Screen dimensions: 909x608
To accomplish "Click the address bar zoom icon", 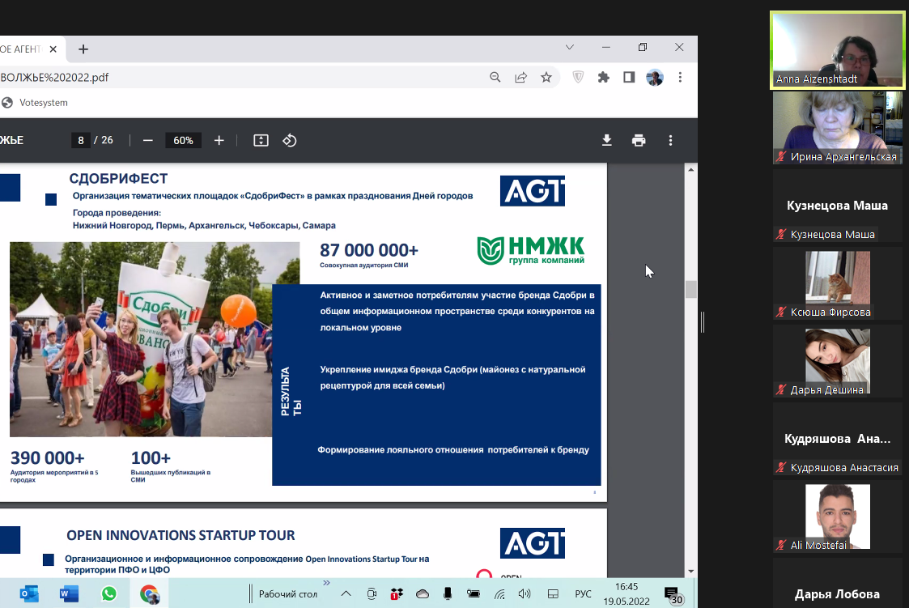I will coord(495,77).
